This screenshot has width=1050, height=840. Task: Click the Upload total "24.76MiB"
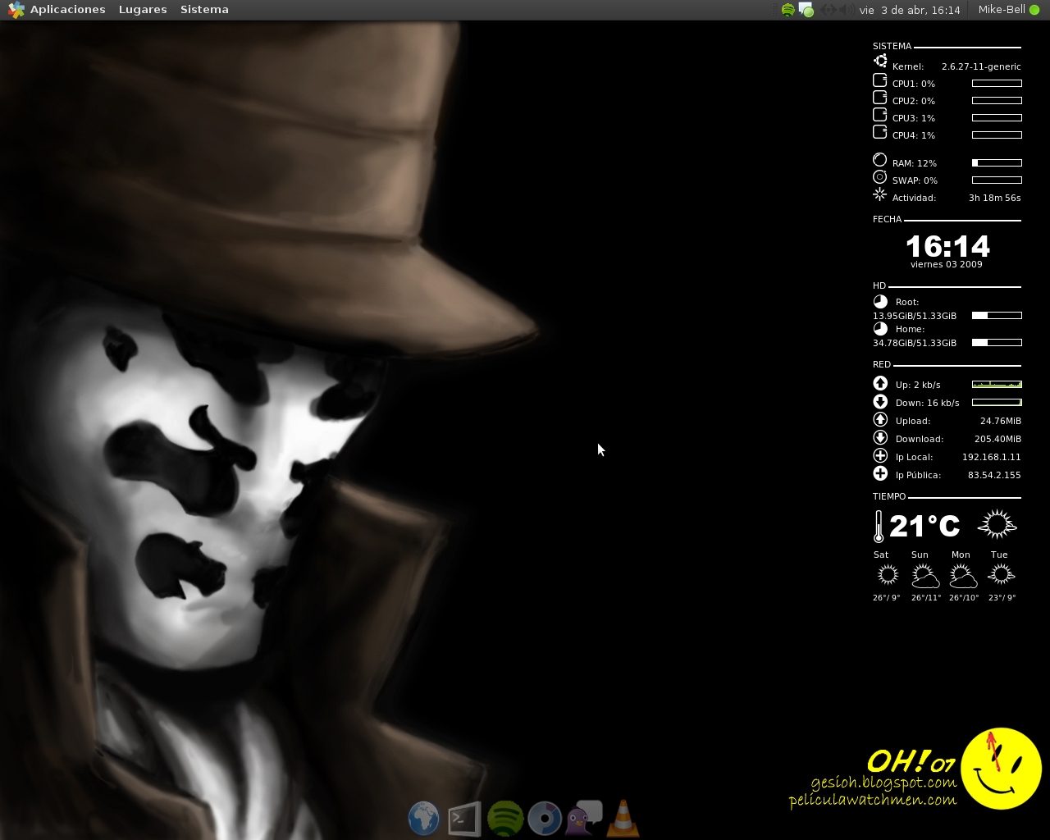(1001, 421)
